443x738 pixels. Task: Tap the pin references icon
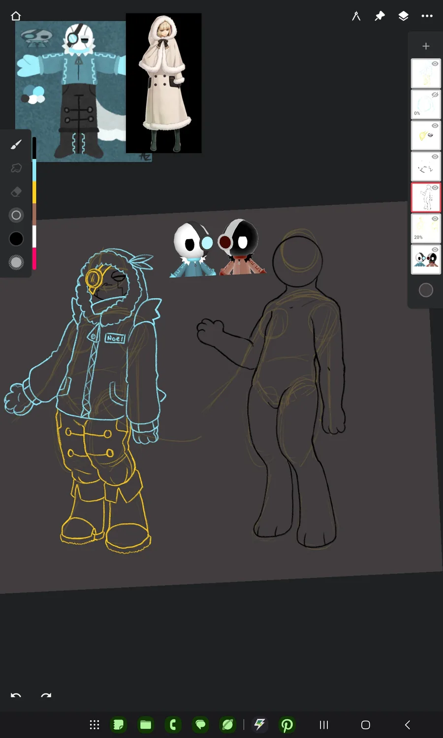point(380,16)
